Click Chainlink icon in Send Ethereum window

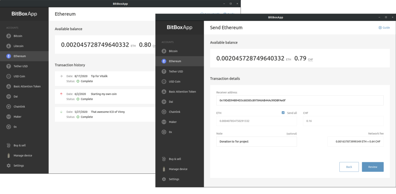164,112
